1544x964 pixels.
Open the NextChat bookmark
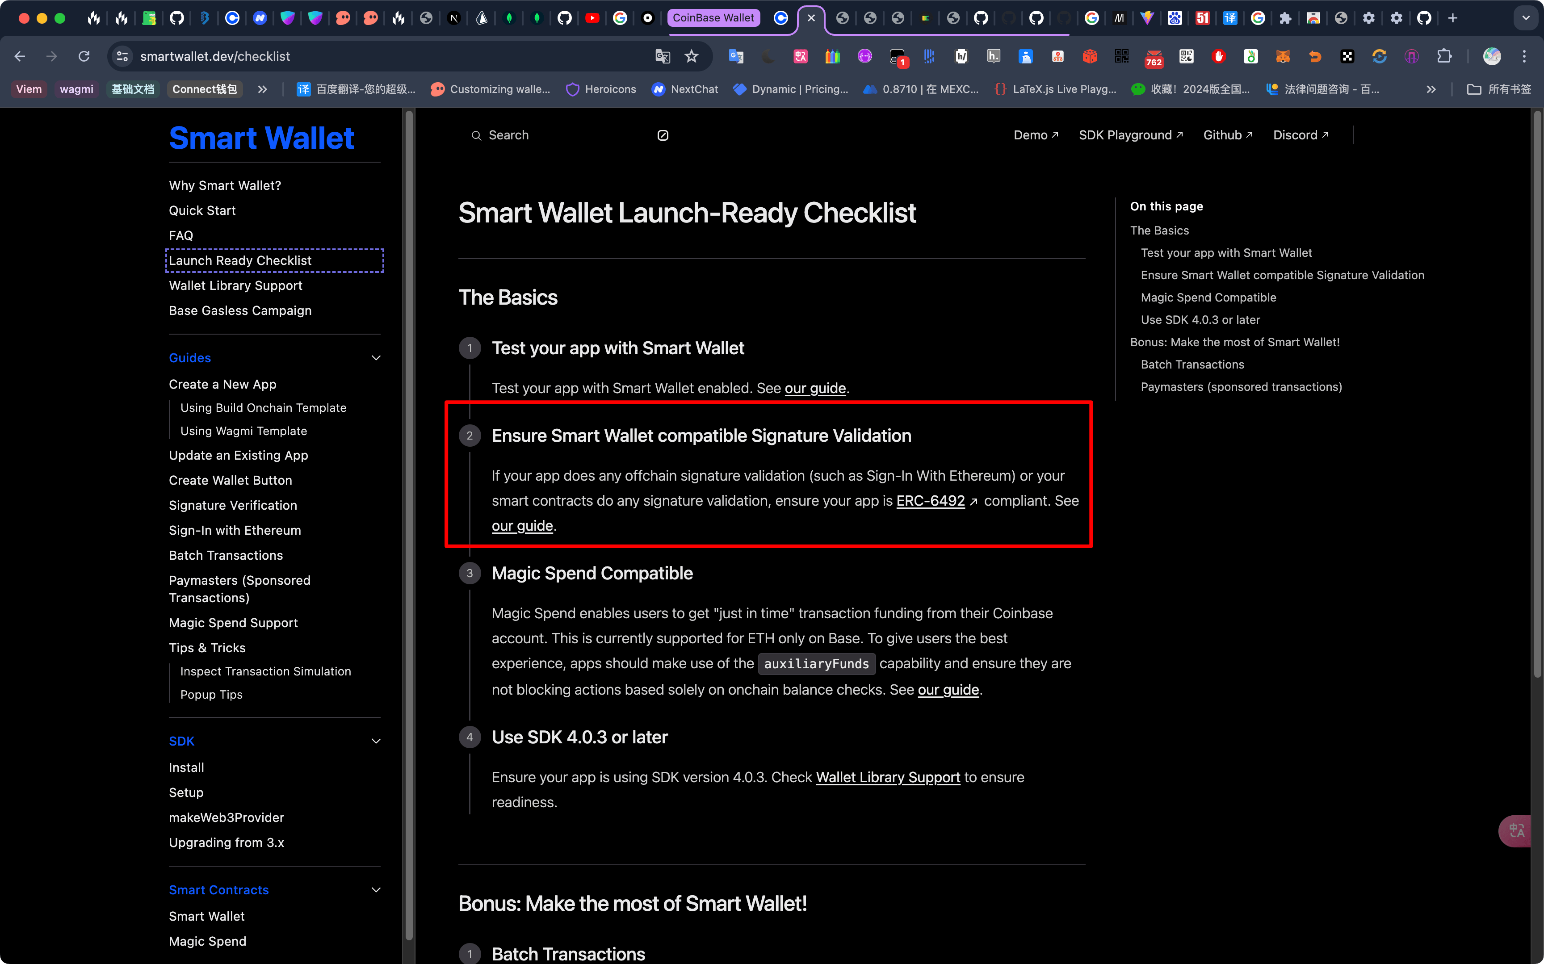coord(685,89)
